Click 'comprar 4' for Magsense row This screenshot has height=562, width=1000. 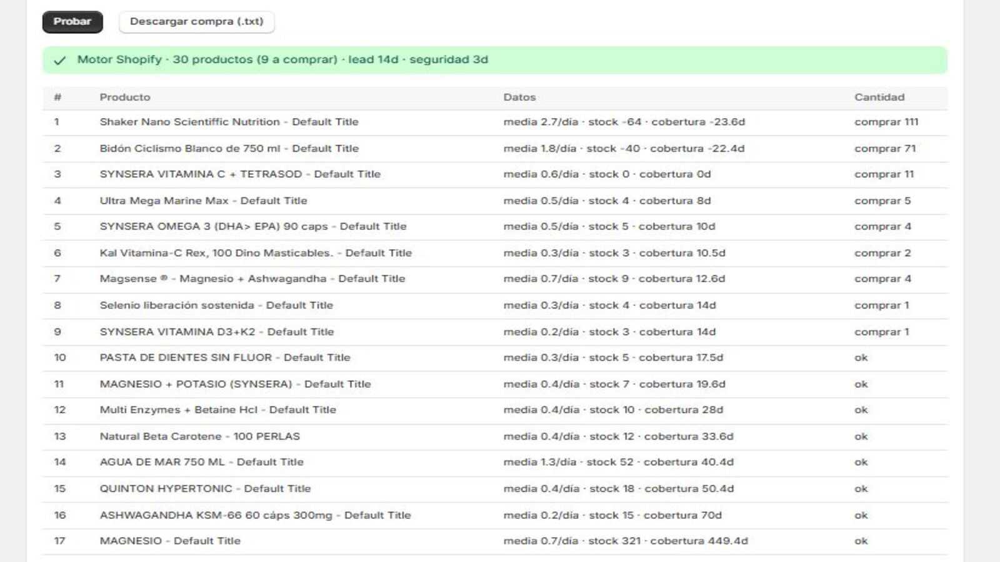[882, 279]
